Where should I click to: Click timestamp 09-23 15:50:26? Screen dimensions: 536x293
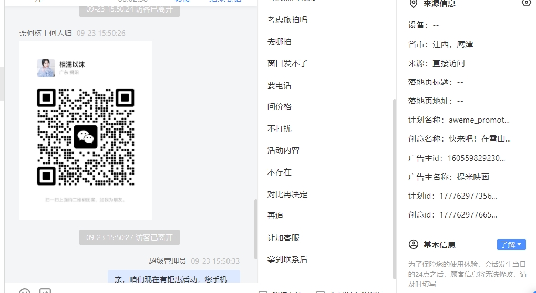click(101, 33)
